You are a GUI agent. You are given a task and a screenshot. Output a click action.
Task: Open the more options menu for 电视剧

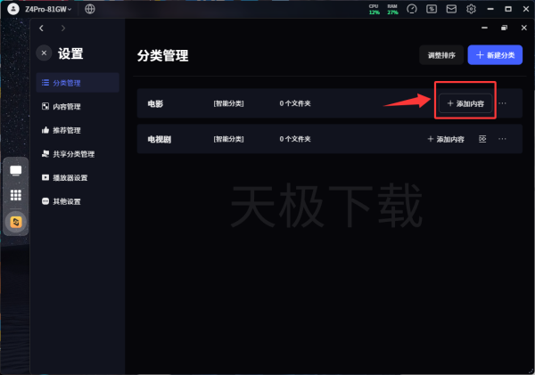(503, 140)
